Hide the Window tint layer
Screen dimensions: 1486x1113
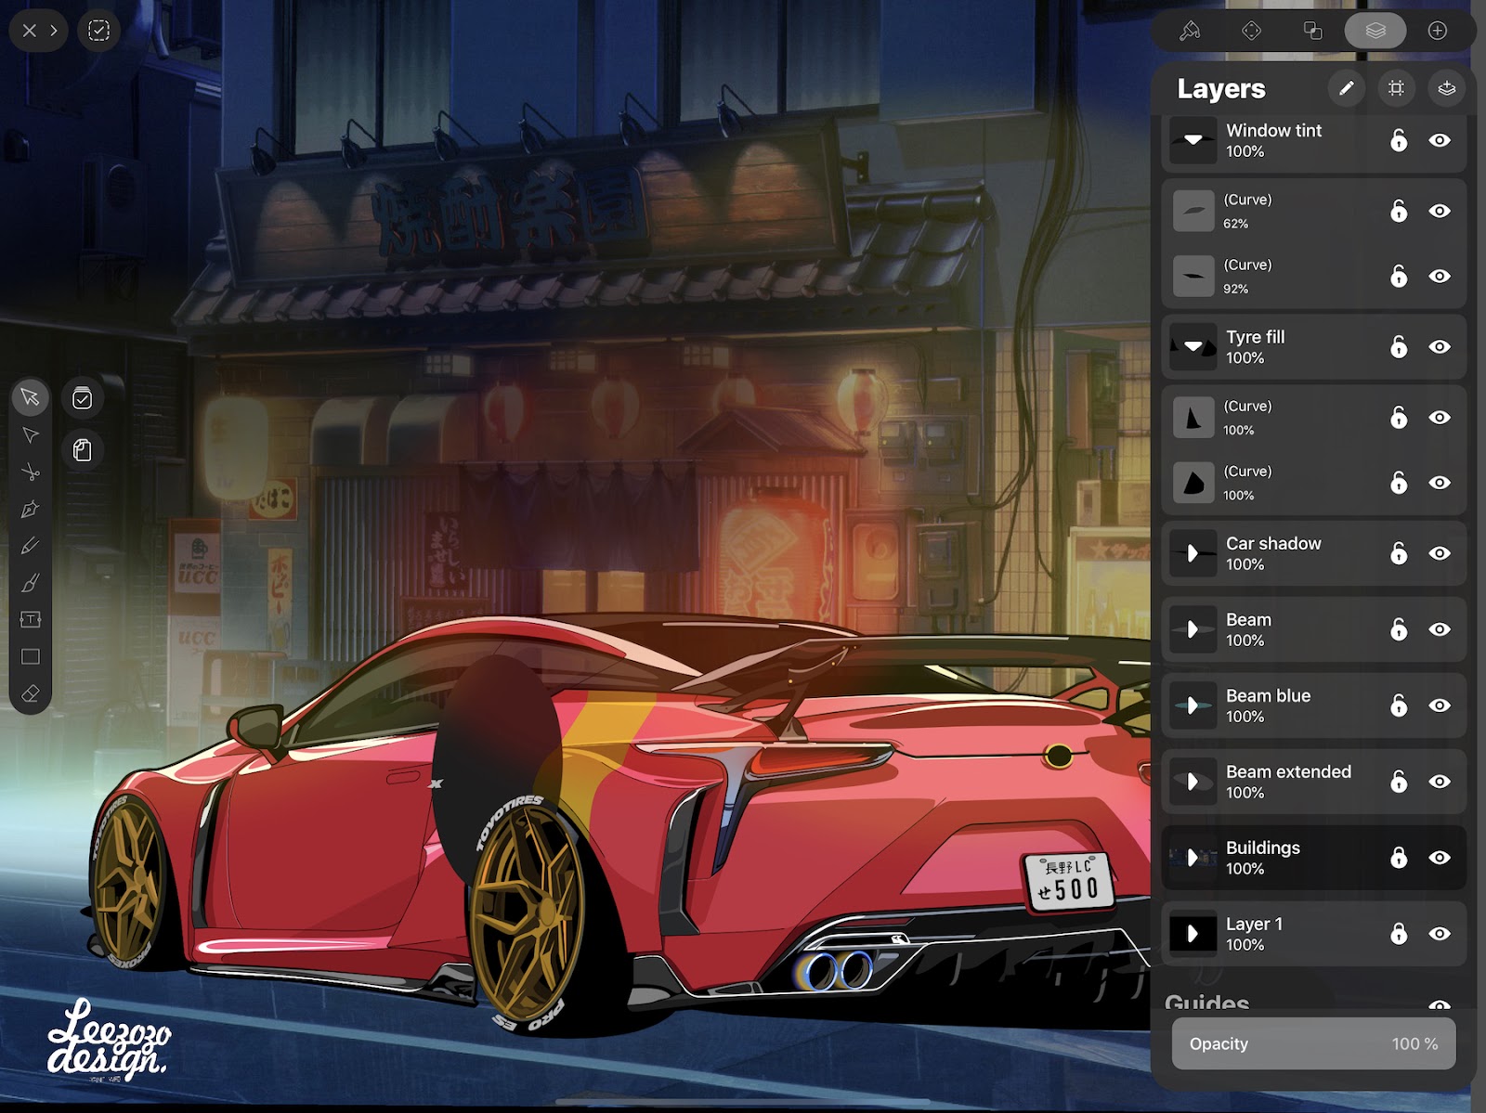pos(1440,140)
